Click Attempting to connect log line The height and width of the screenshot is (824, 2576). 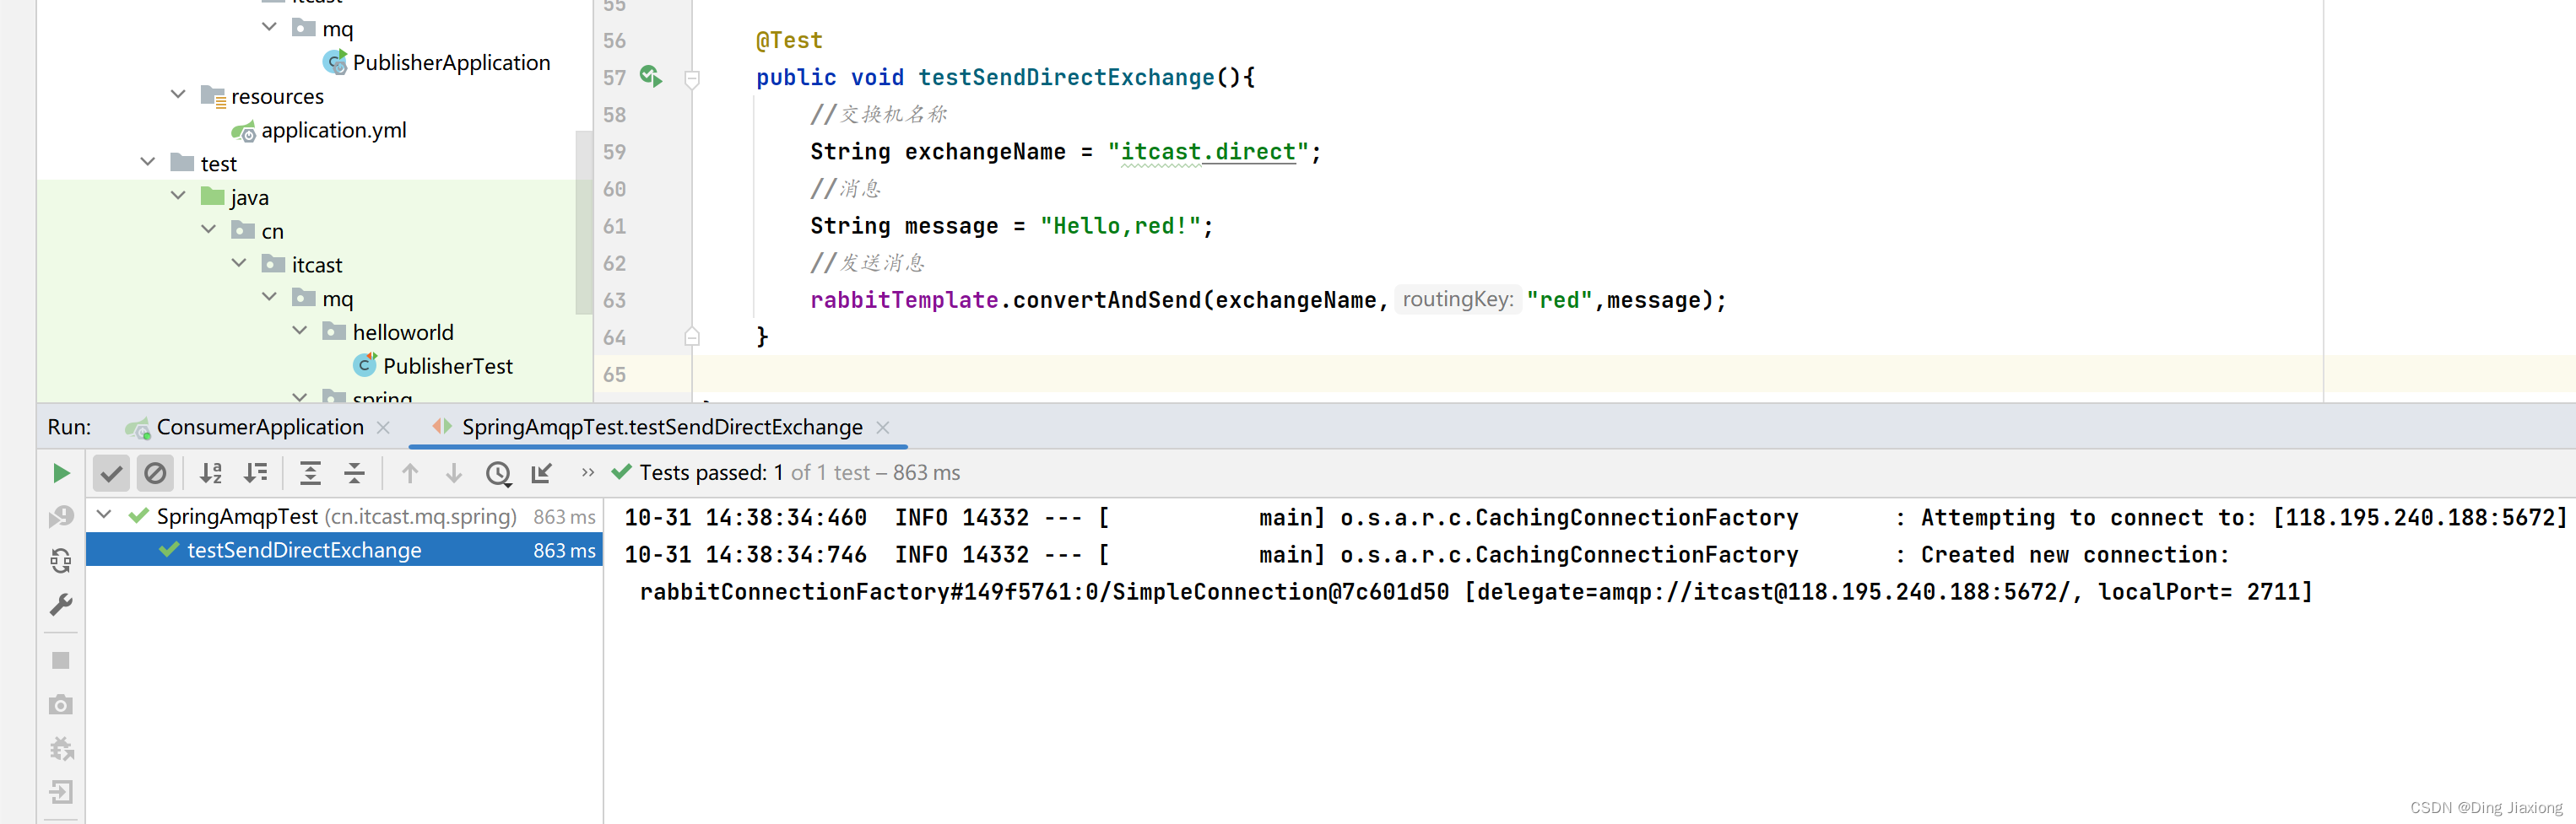1595,517
